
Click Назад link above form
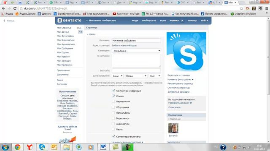tap(91, 34)
